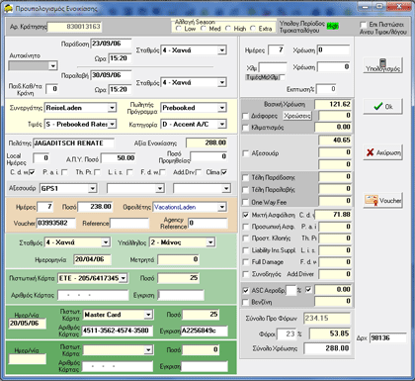Enable the Κλιματισμός checkbox
The image size is (415, 381).
pos(245,128)
